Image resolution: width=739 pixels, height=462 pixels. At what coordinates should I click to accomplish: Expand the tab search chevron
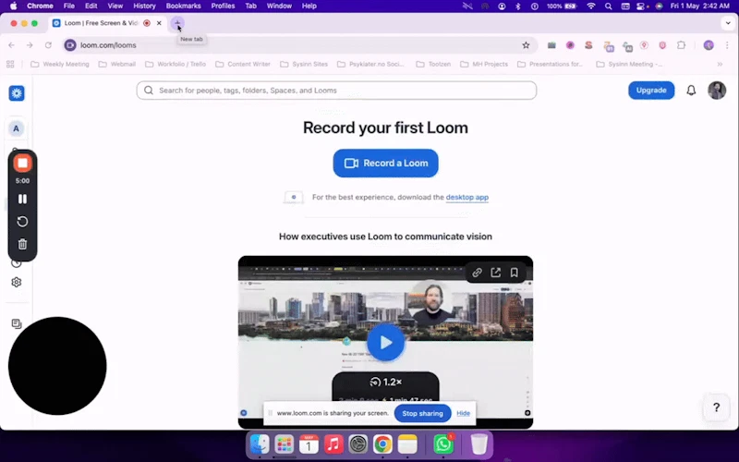(x=728, y=23)
